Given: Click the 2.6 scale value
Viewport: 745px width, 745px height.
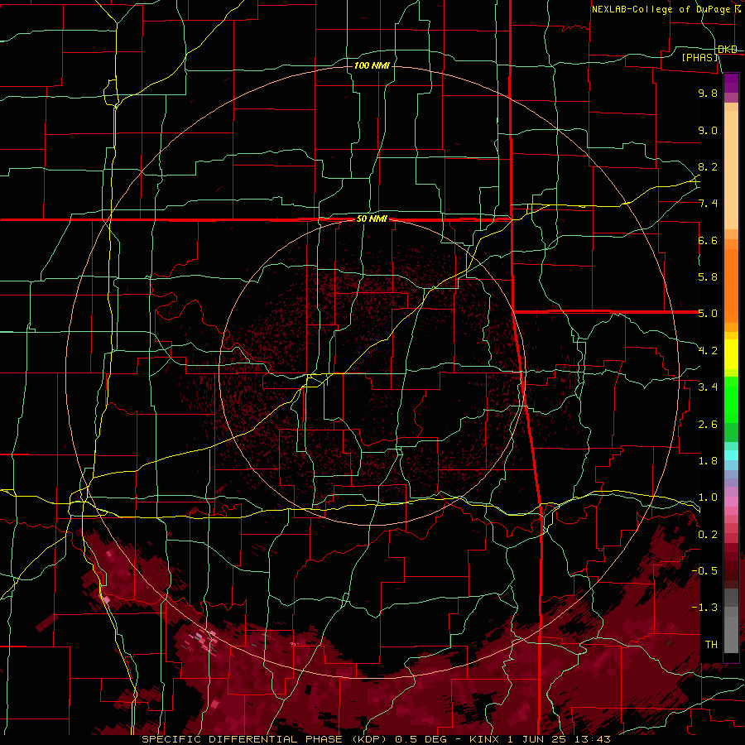Looking at the screenshot, I should click(x=708, y=425).
